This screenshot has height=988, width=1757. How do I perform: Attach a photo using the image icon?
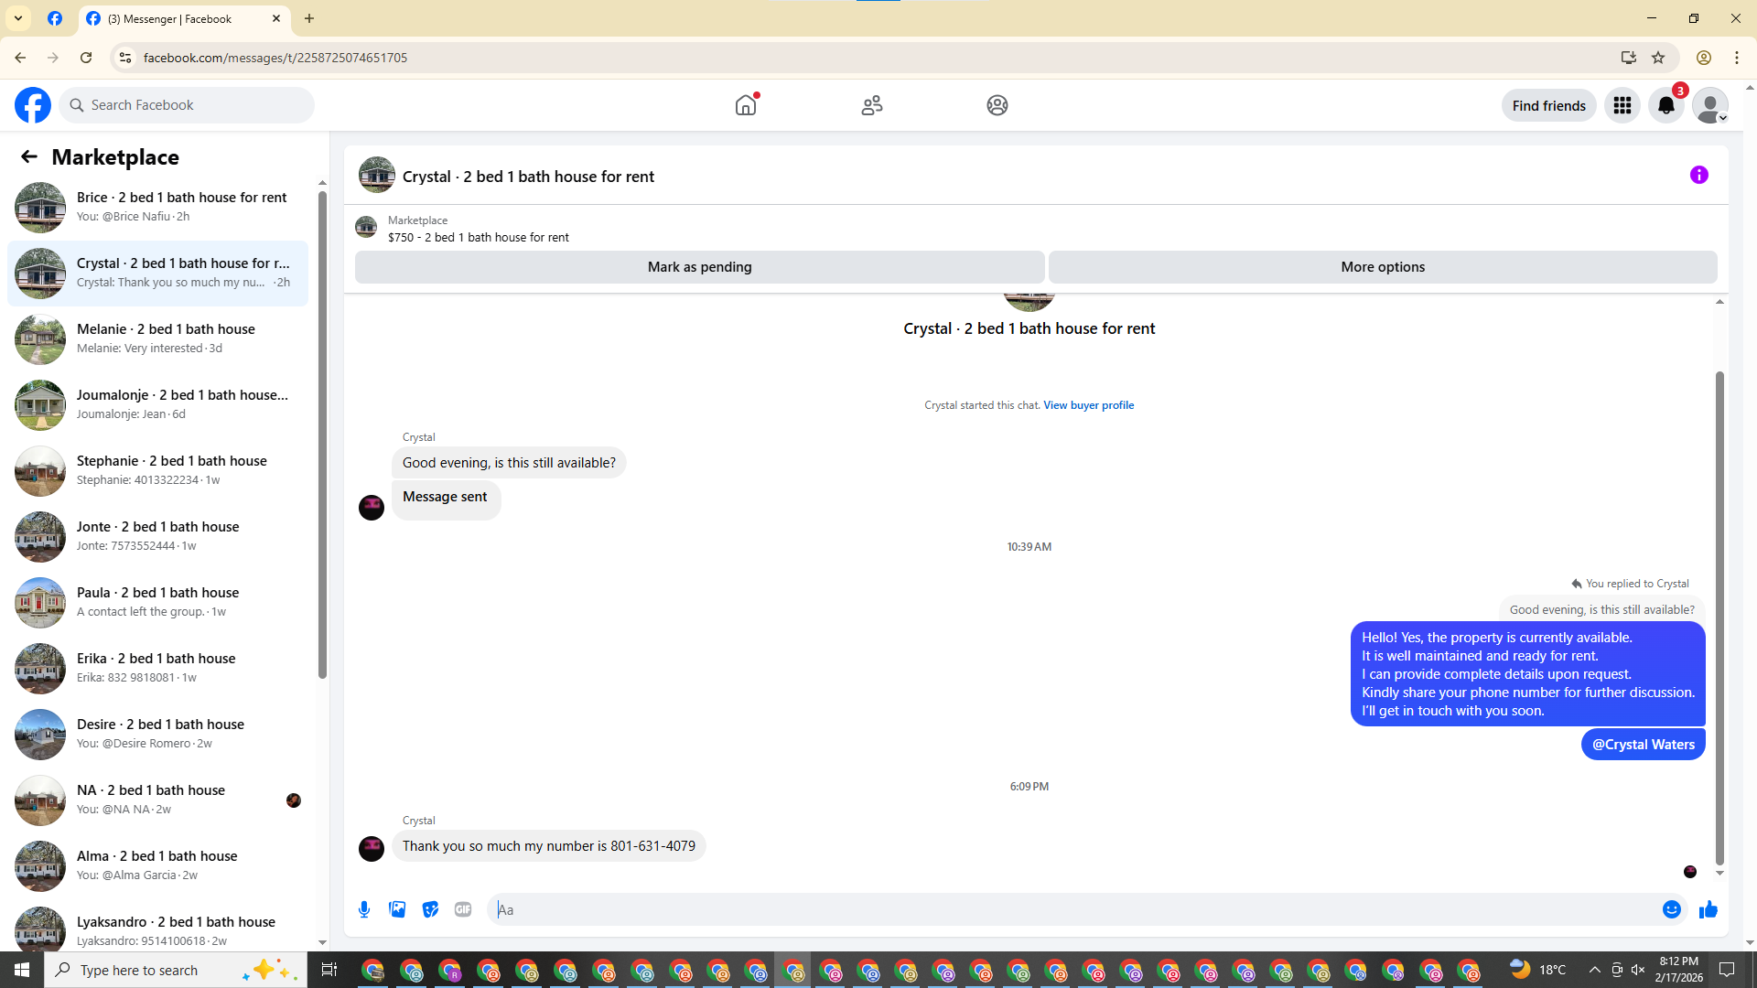397,909
